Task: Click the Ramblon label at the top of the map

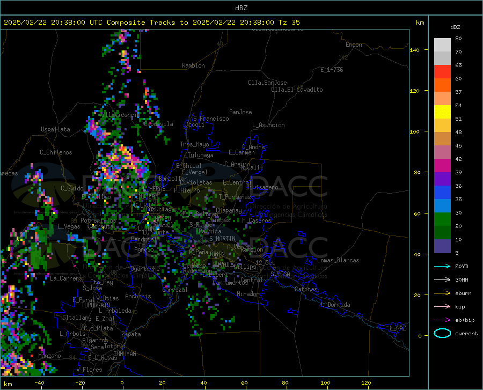Action: point(193,65)
